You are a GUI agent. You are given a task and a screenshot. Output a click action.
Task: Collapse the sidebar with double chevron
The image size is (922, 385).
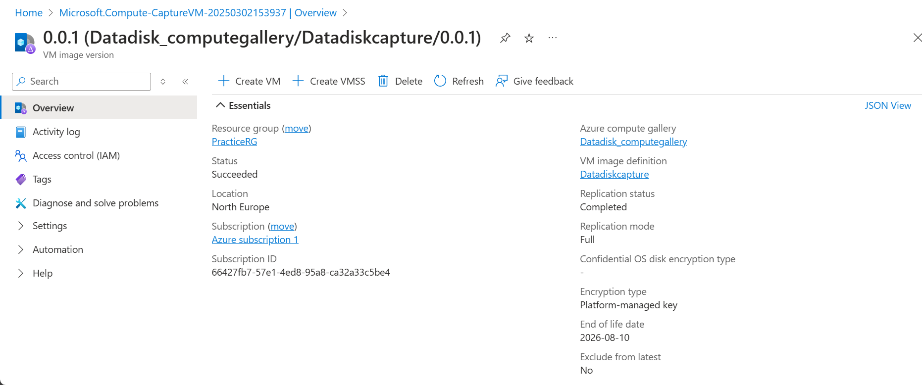[x=185, y=82]
